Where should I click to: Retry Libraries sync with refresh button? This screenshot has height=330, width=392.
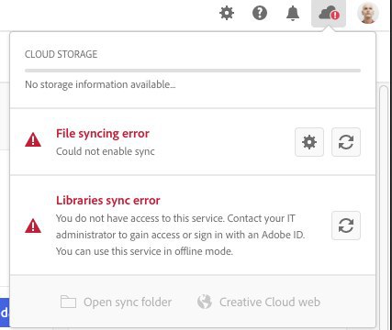click(346, 225)
